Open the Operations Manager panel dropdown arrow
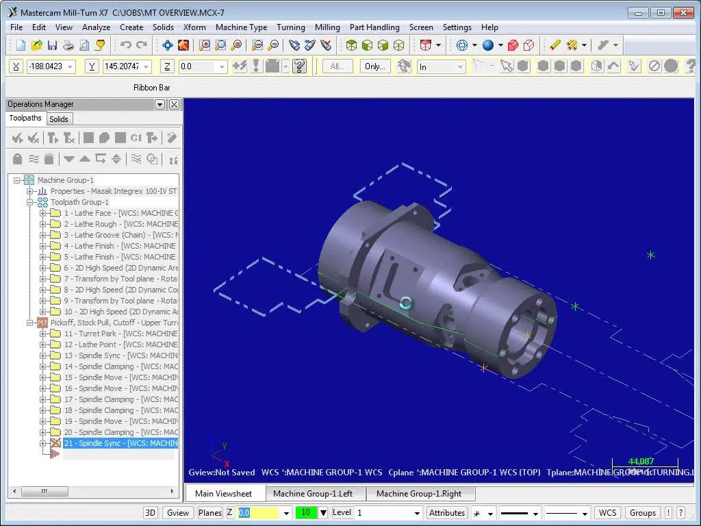Viewport: 701px width, 526px height. (160, 104)
